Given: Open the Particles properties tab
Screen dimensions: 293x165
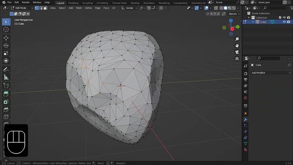Looking at the screenshot, I should [x=245, y=126].
